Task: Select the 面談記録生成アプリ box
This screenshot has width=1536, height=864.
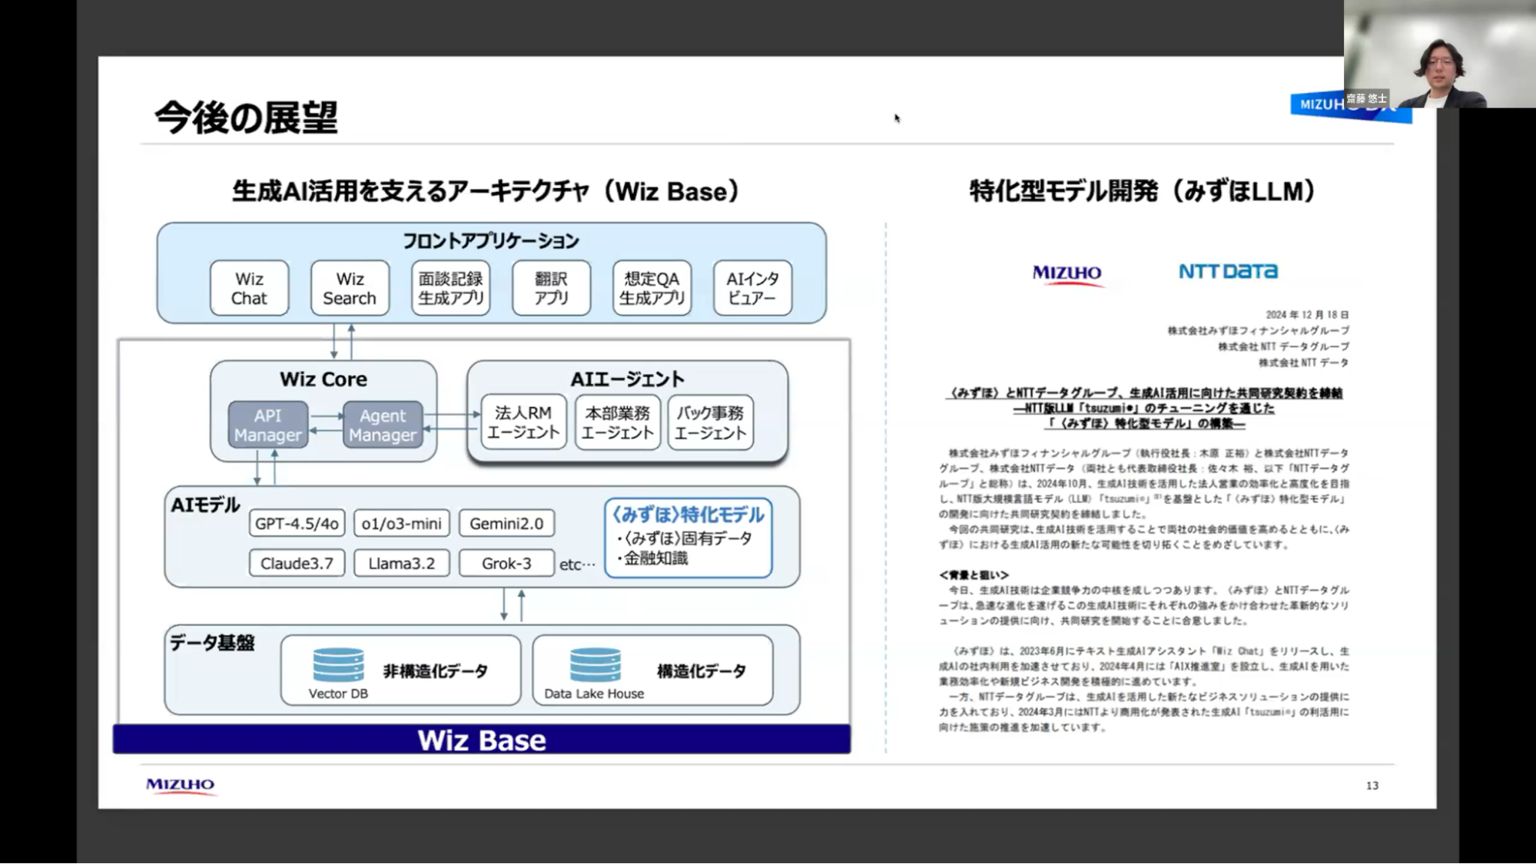Action: pyautogui.click(x=450, y=288)
